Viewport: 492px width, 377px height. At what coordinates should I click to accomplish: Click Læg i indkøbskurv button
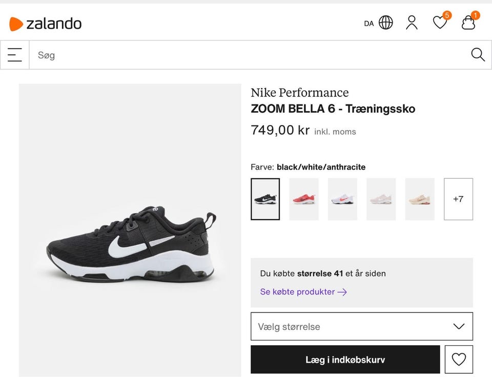[x=345, y=360]
